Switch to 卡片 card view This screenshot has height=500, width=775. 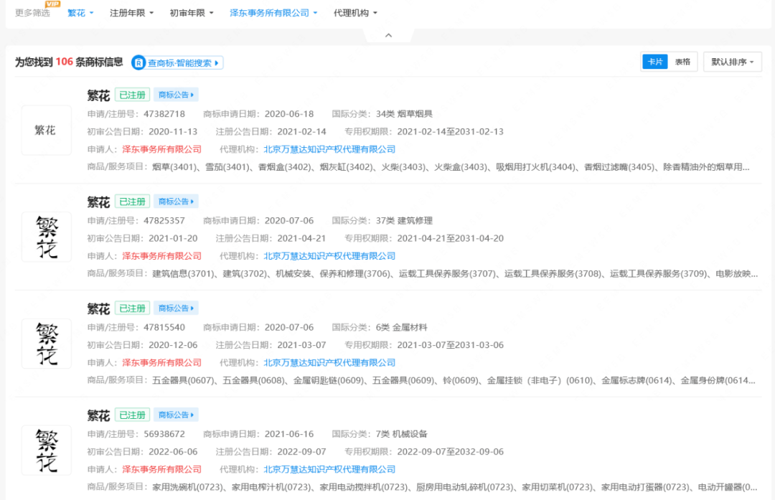coord(655,62)
